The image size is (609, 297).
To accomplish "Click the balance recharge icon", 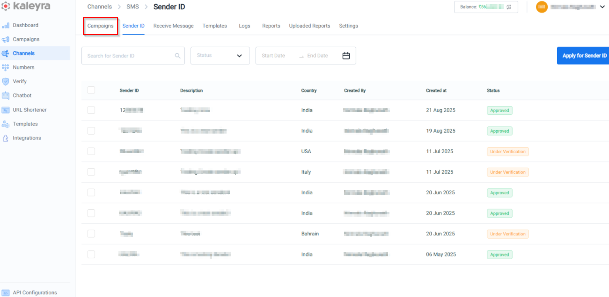I will pos(509,7).
